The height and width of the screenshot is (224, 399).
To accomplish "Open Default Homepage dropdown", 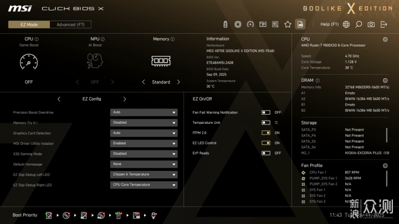I will tap(144, 164).
